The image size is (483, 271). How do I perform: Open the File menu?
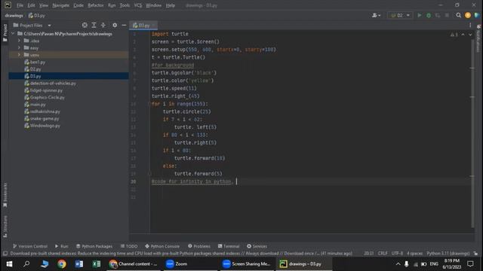tap(20, 5)
